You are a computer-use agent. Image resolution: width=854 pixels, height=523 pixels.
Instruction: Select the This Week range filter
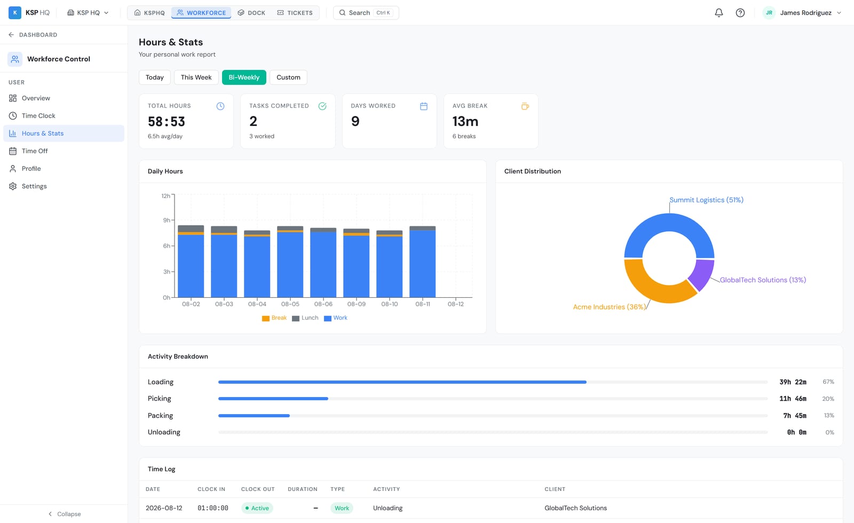[196, 77]
